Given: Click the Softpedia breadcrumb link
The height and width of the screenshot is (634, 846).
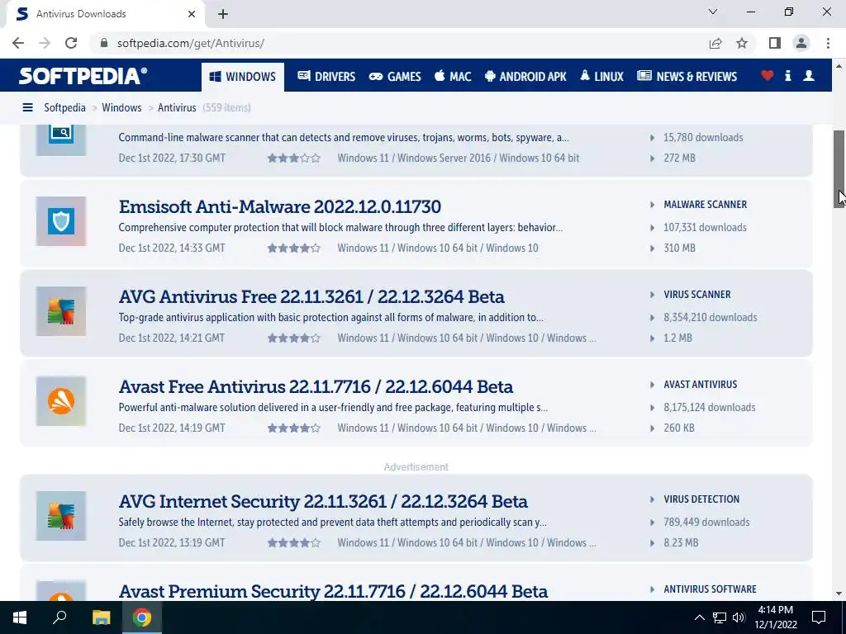Looking at the screenshot, I should (x=64, y=107).
